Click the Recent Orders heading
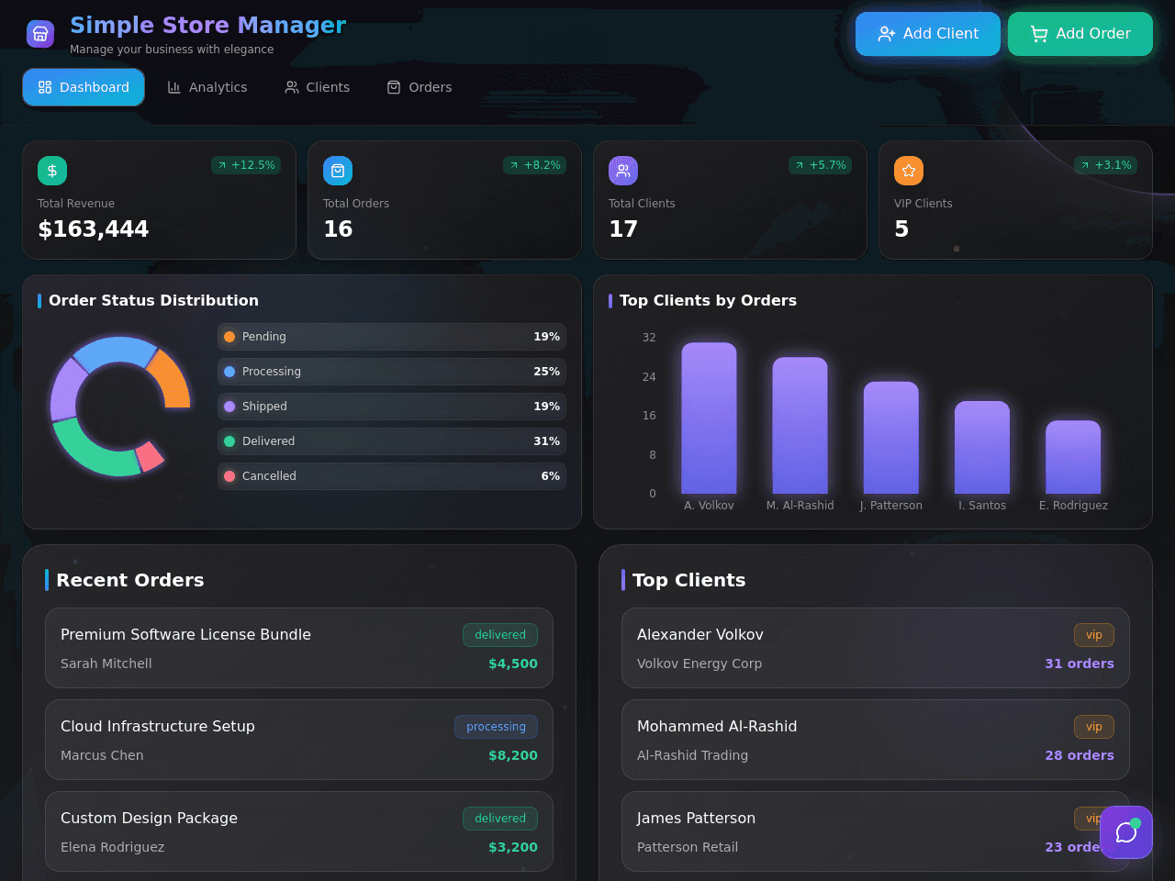Viewport: 1175px width, 881px height. pos(130,580)
